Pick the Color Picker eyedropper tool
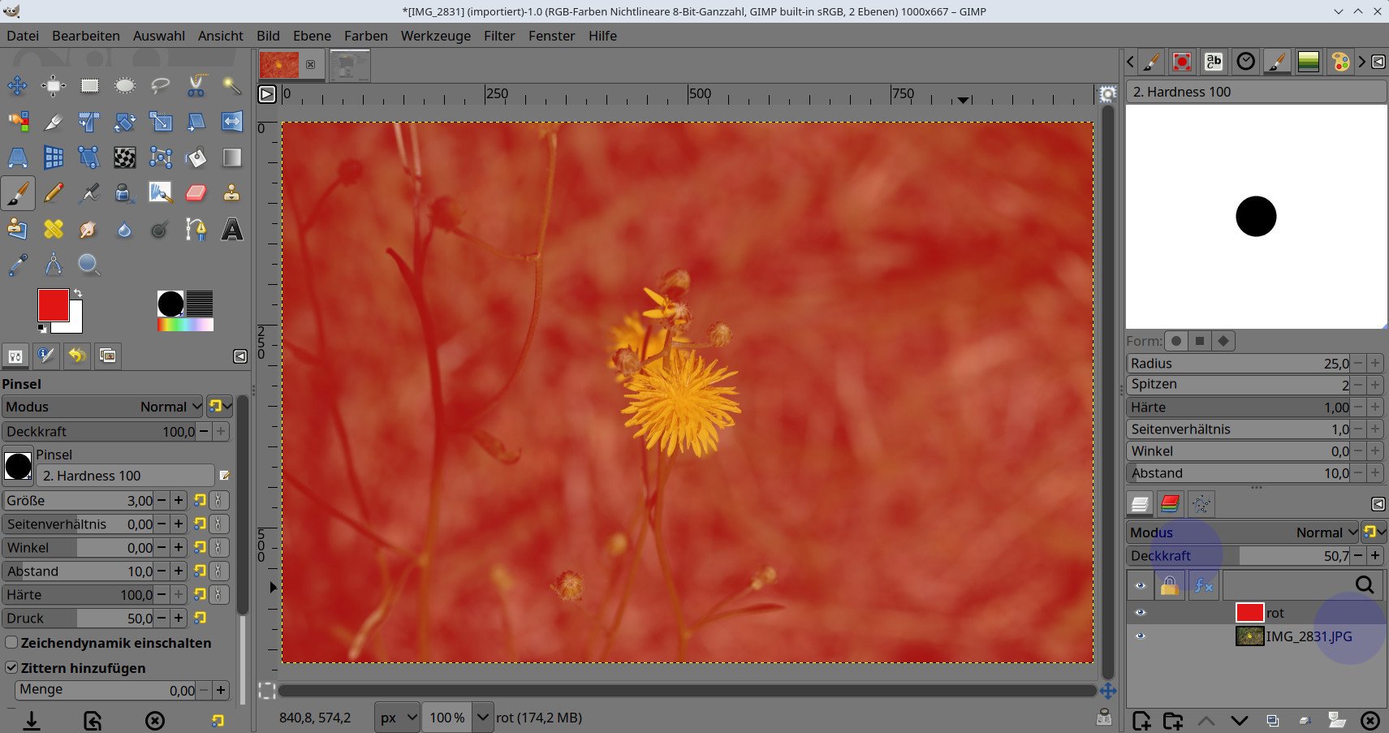 (18, 265)
